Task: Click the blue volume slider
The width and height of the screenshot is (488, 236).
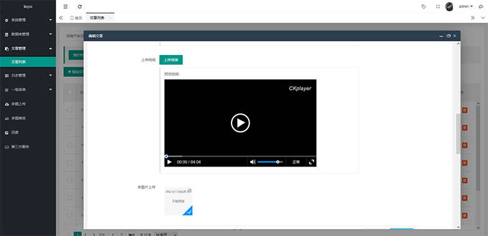Action: (270, 162)
